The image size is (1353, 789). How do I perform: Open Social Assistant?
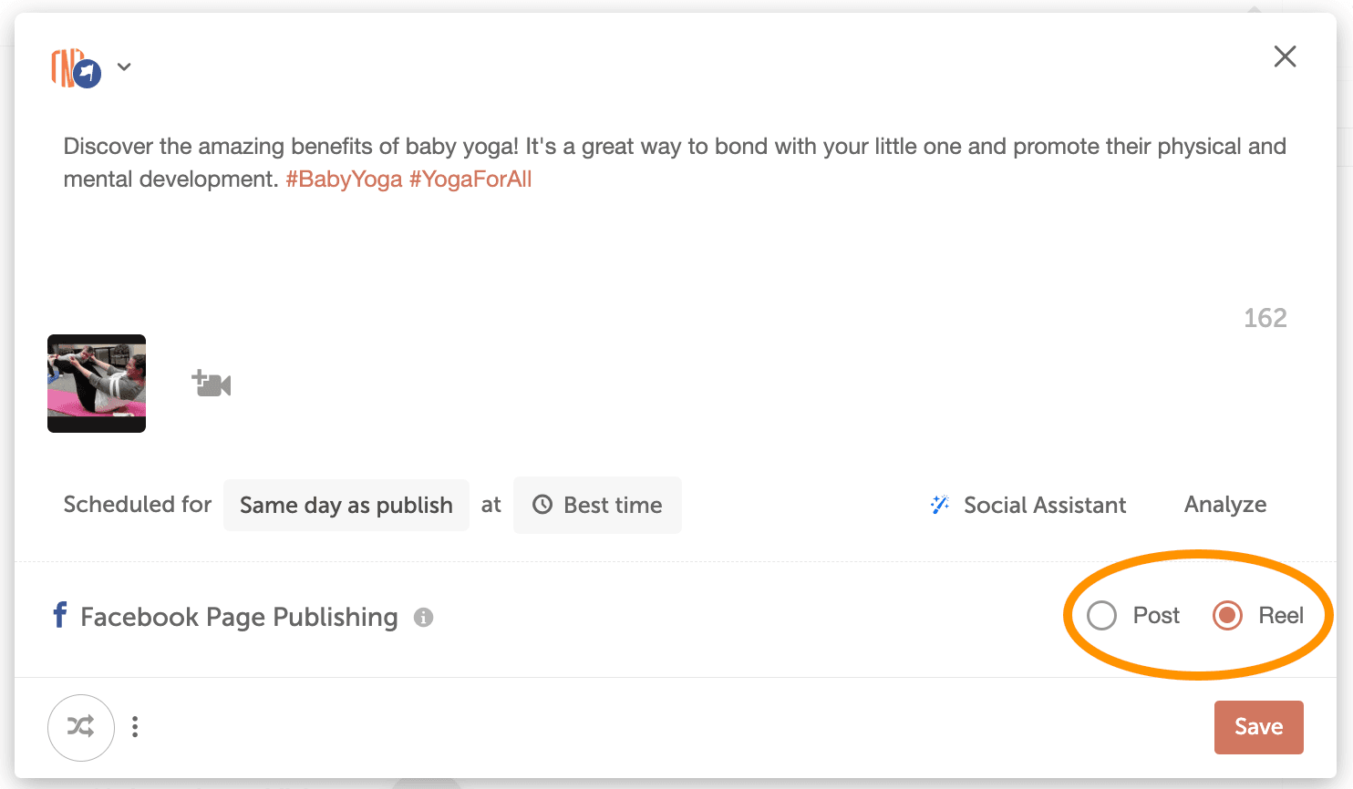(1045, 505)
